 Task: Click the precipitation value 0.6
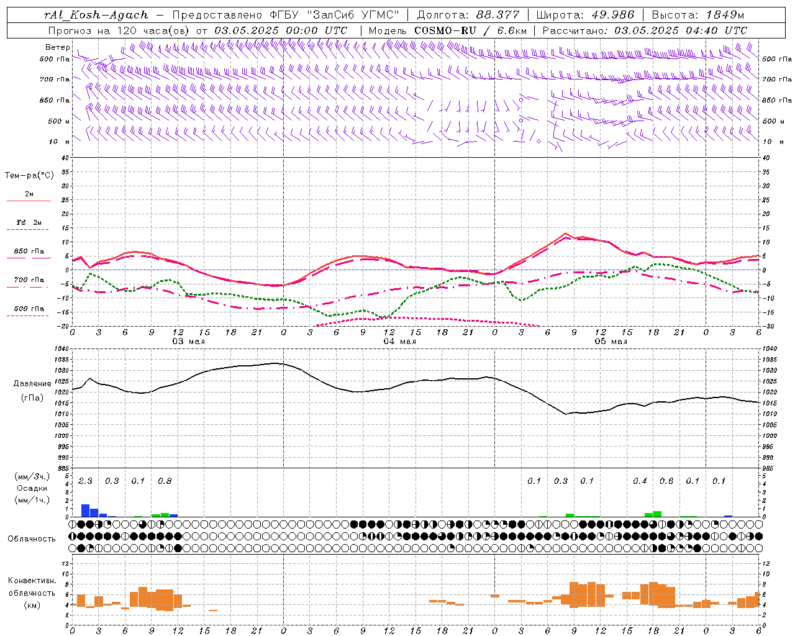(666, 481)
